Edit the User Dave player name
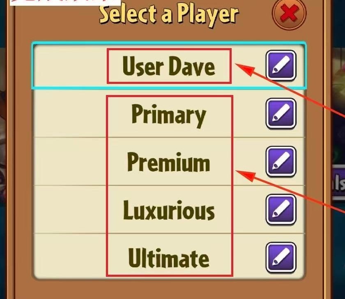Screen dimensions: 345x299 click(281, 65)
